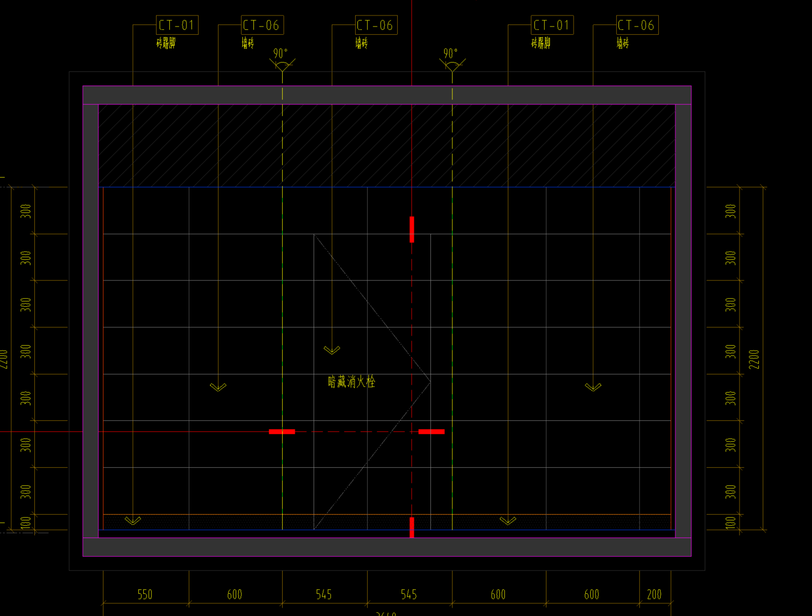This screenshot has width=812, height=616.
Task: Click the leader arrowhead above 暗藏消火栓 text
Action: tap(332, 350)
